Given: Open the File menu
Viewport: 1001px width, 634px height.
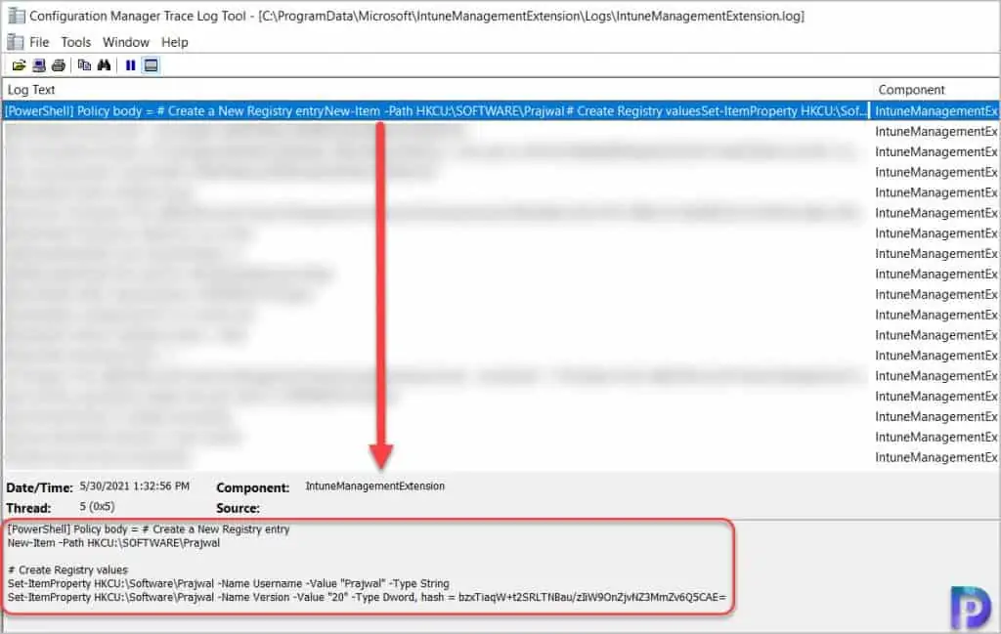Looking at the screenshot, I should [x=39, y=42].
